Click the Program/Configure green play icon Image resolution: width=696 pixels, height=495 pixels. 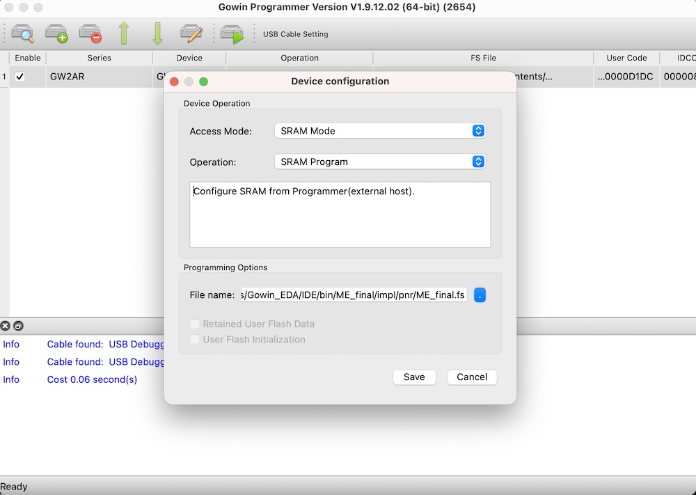pyautogui.click(x=232, y=33)
